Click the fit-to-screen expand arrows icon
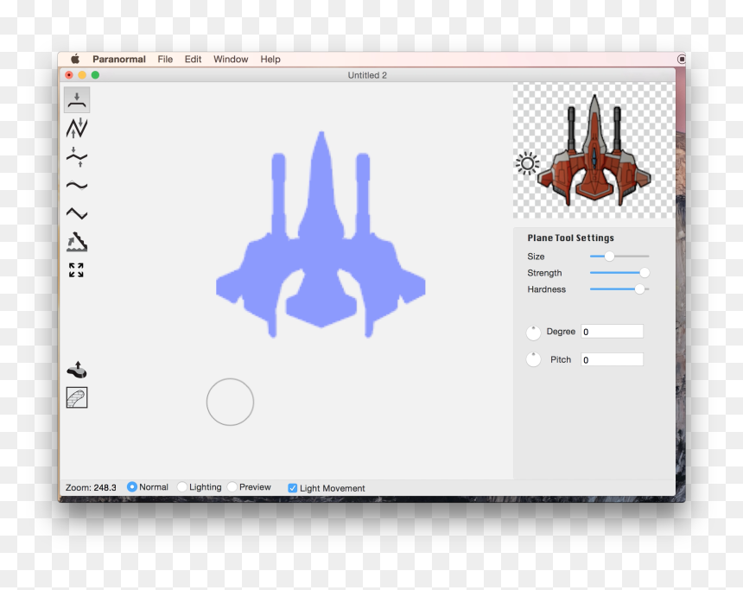 76,270
